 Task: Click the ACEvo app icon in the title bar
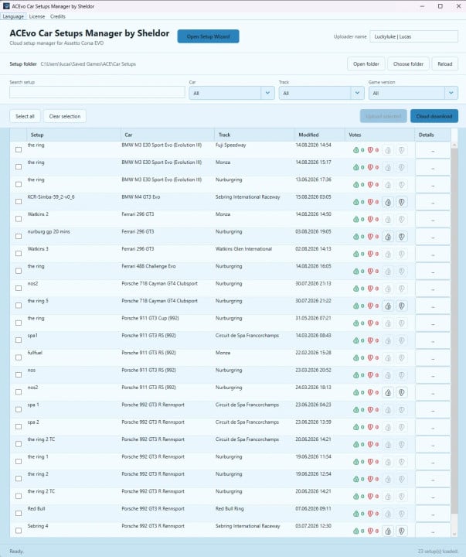(6, 6)
